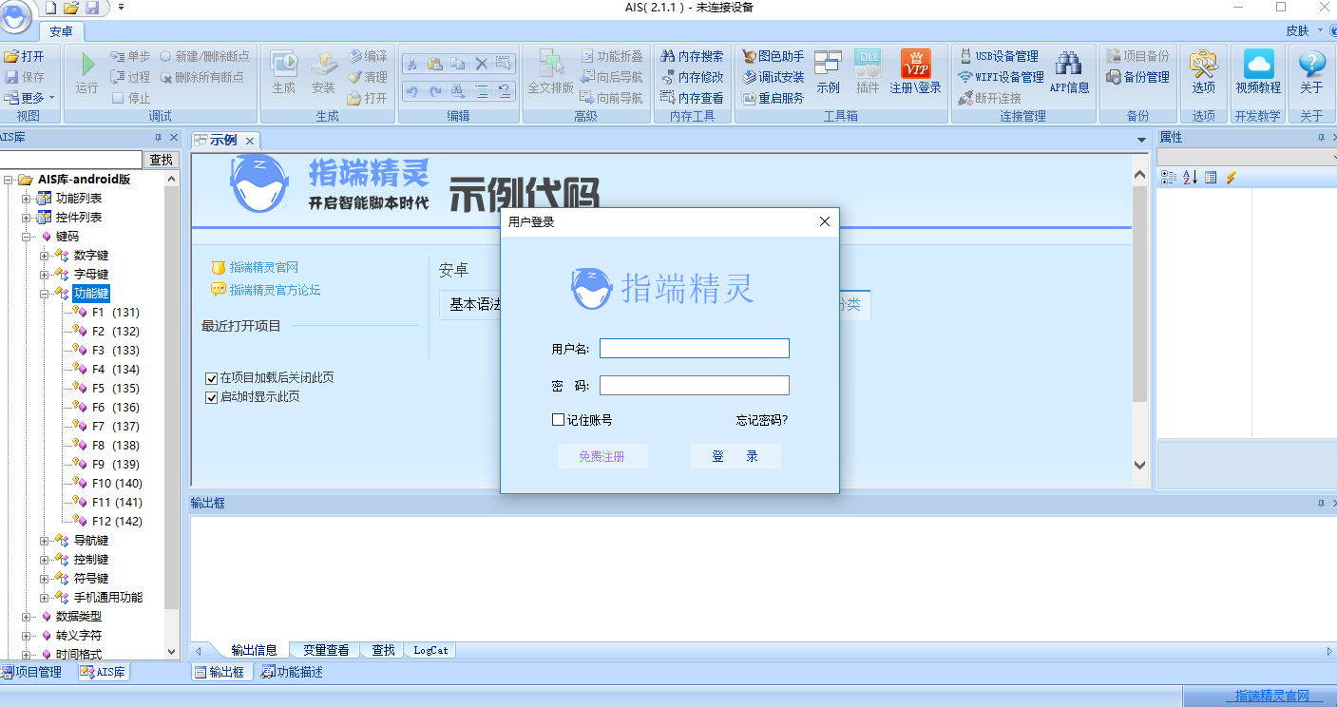1337x707 pixels.
Task: Open the 示例 examples toolbox button
Action: [x=828, y=72]
